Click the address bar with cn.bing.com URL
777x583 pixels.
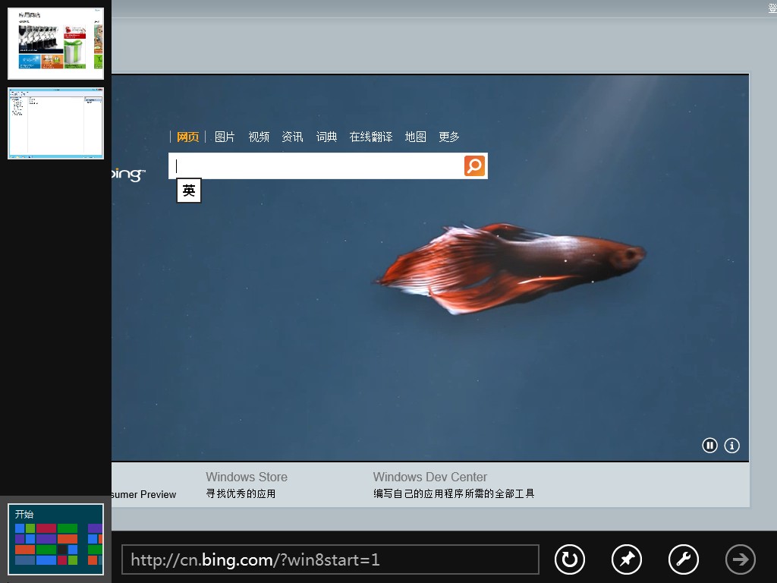click(x=330, y=559)
